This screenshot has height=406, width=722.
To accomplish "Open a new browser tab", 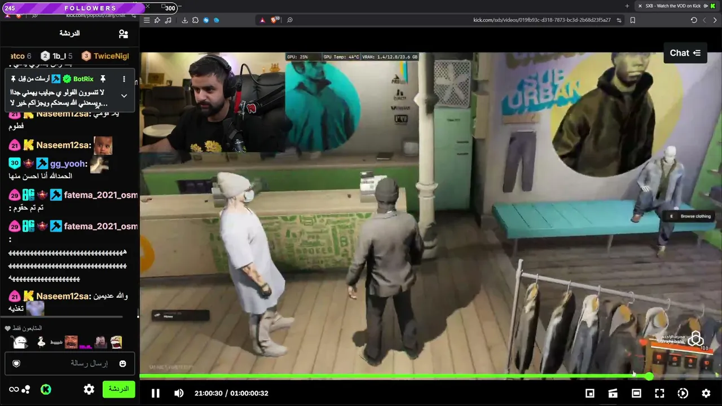I will pyautogui.click(x=627, y=6).
